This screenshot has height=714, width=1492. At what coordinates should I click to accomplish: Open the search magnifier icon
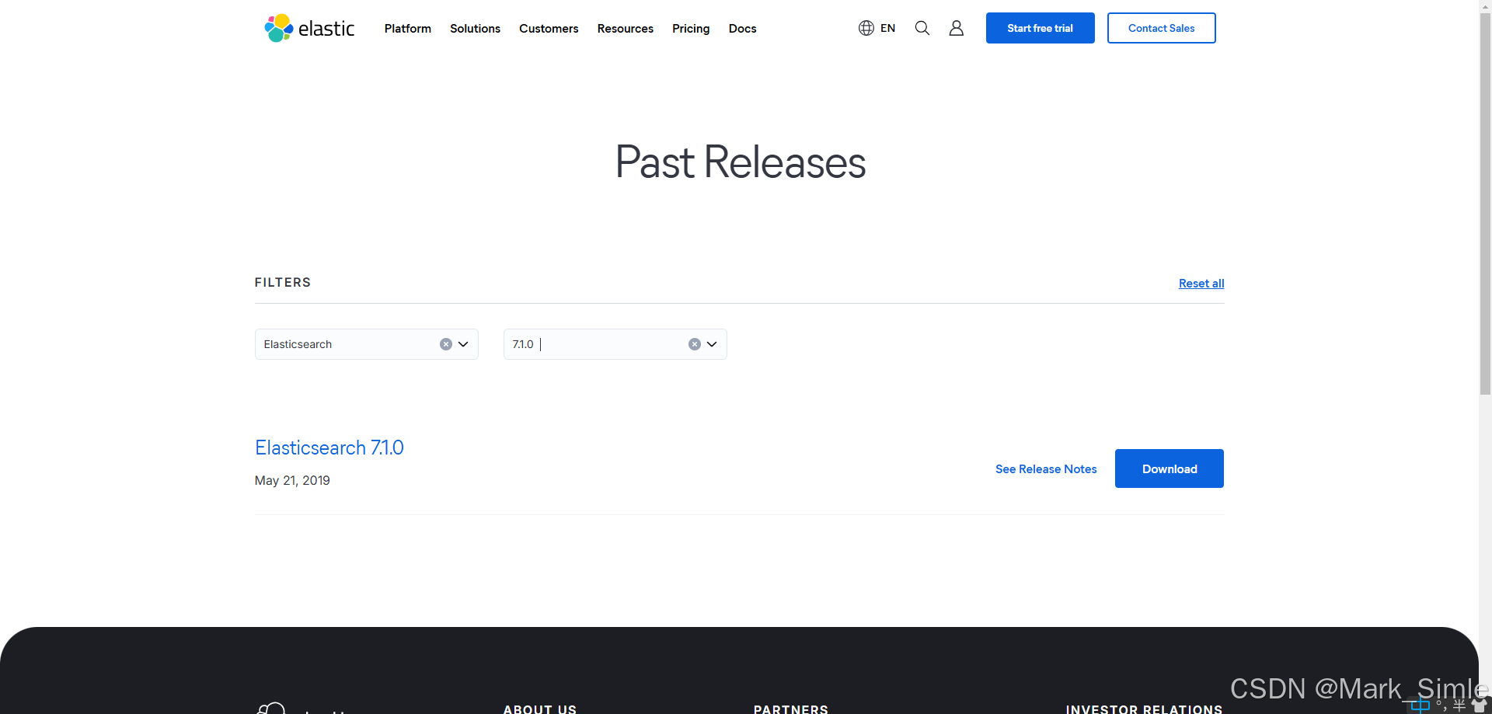coord(922,28)
